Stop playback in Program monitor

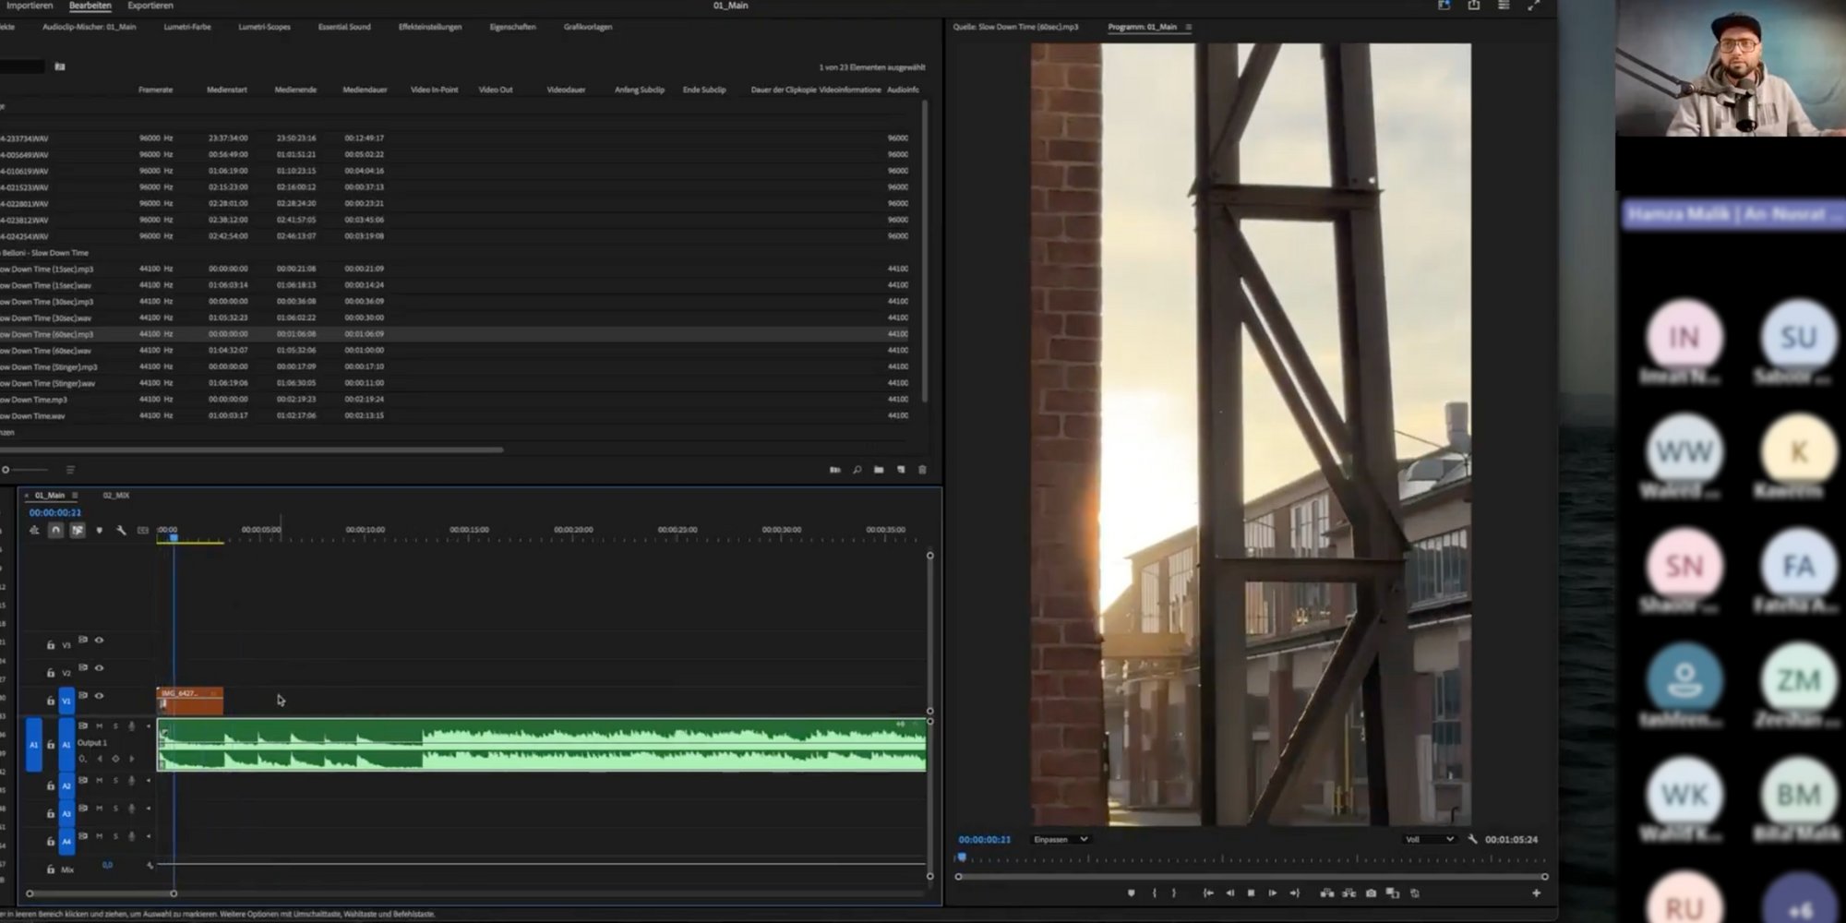click(1251, 893)
